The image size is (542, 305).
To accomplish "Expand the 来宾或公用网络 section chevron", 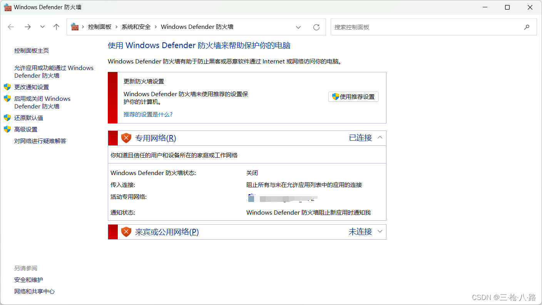I will click(x=380, y=232).
